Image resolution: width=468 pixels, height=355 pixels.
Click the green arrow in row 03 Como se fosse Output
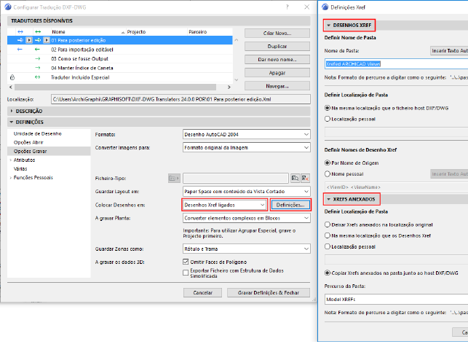coord(38,58)
